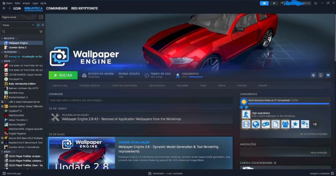Launch Wallpaper Engine with INICIAR button
336x176 pixels.
click(63, 75)
